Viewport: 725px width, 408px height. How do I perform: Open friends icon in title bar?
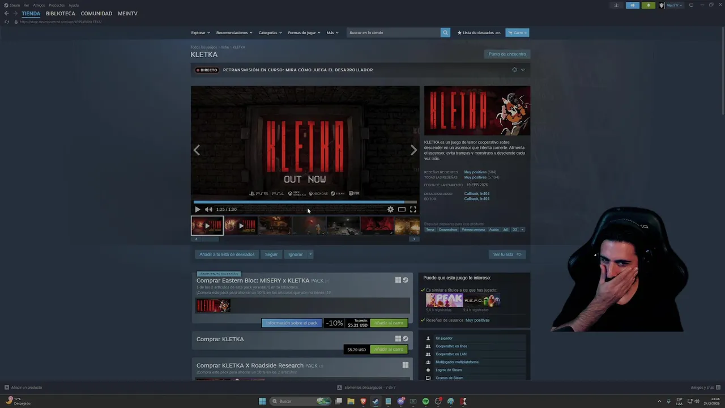tap(616, 5)
